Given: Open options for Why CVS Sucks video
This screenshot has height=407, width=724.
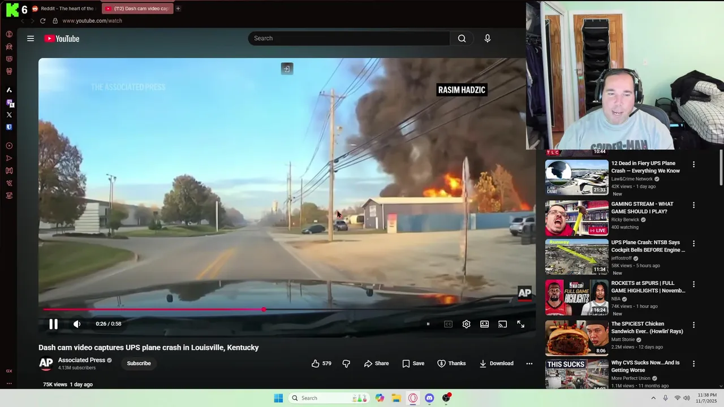Looking at the screenshot, I should pyautogui.click(x=693, y=364).
